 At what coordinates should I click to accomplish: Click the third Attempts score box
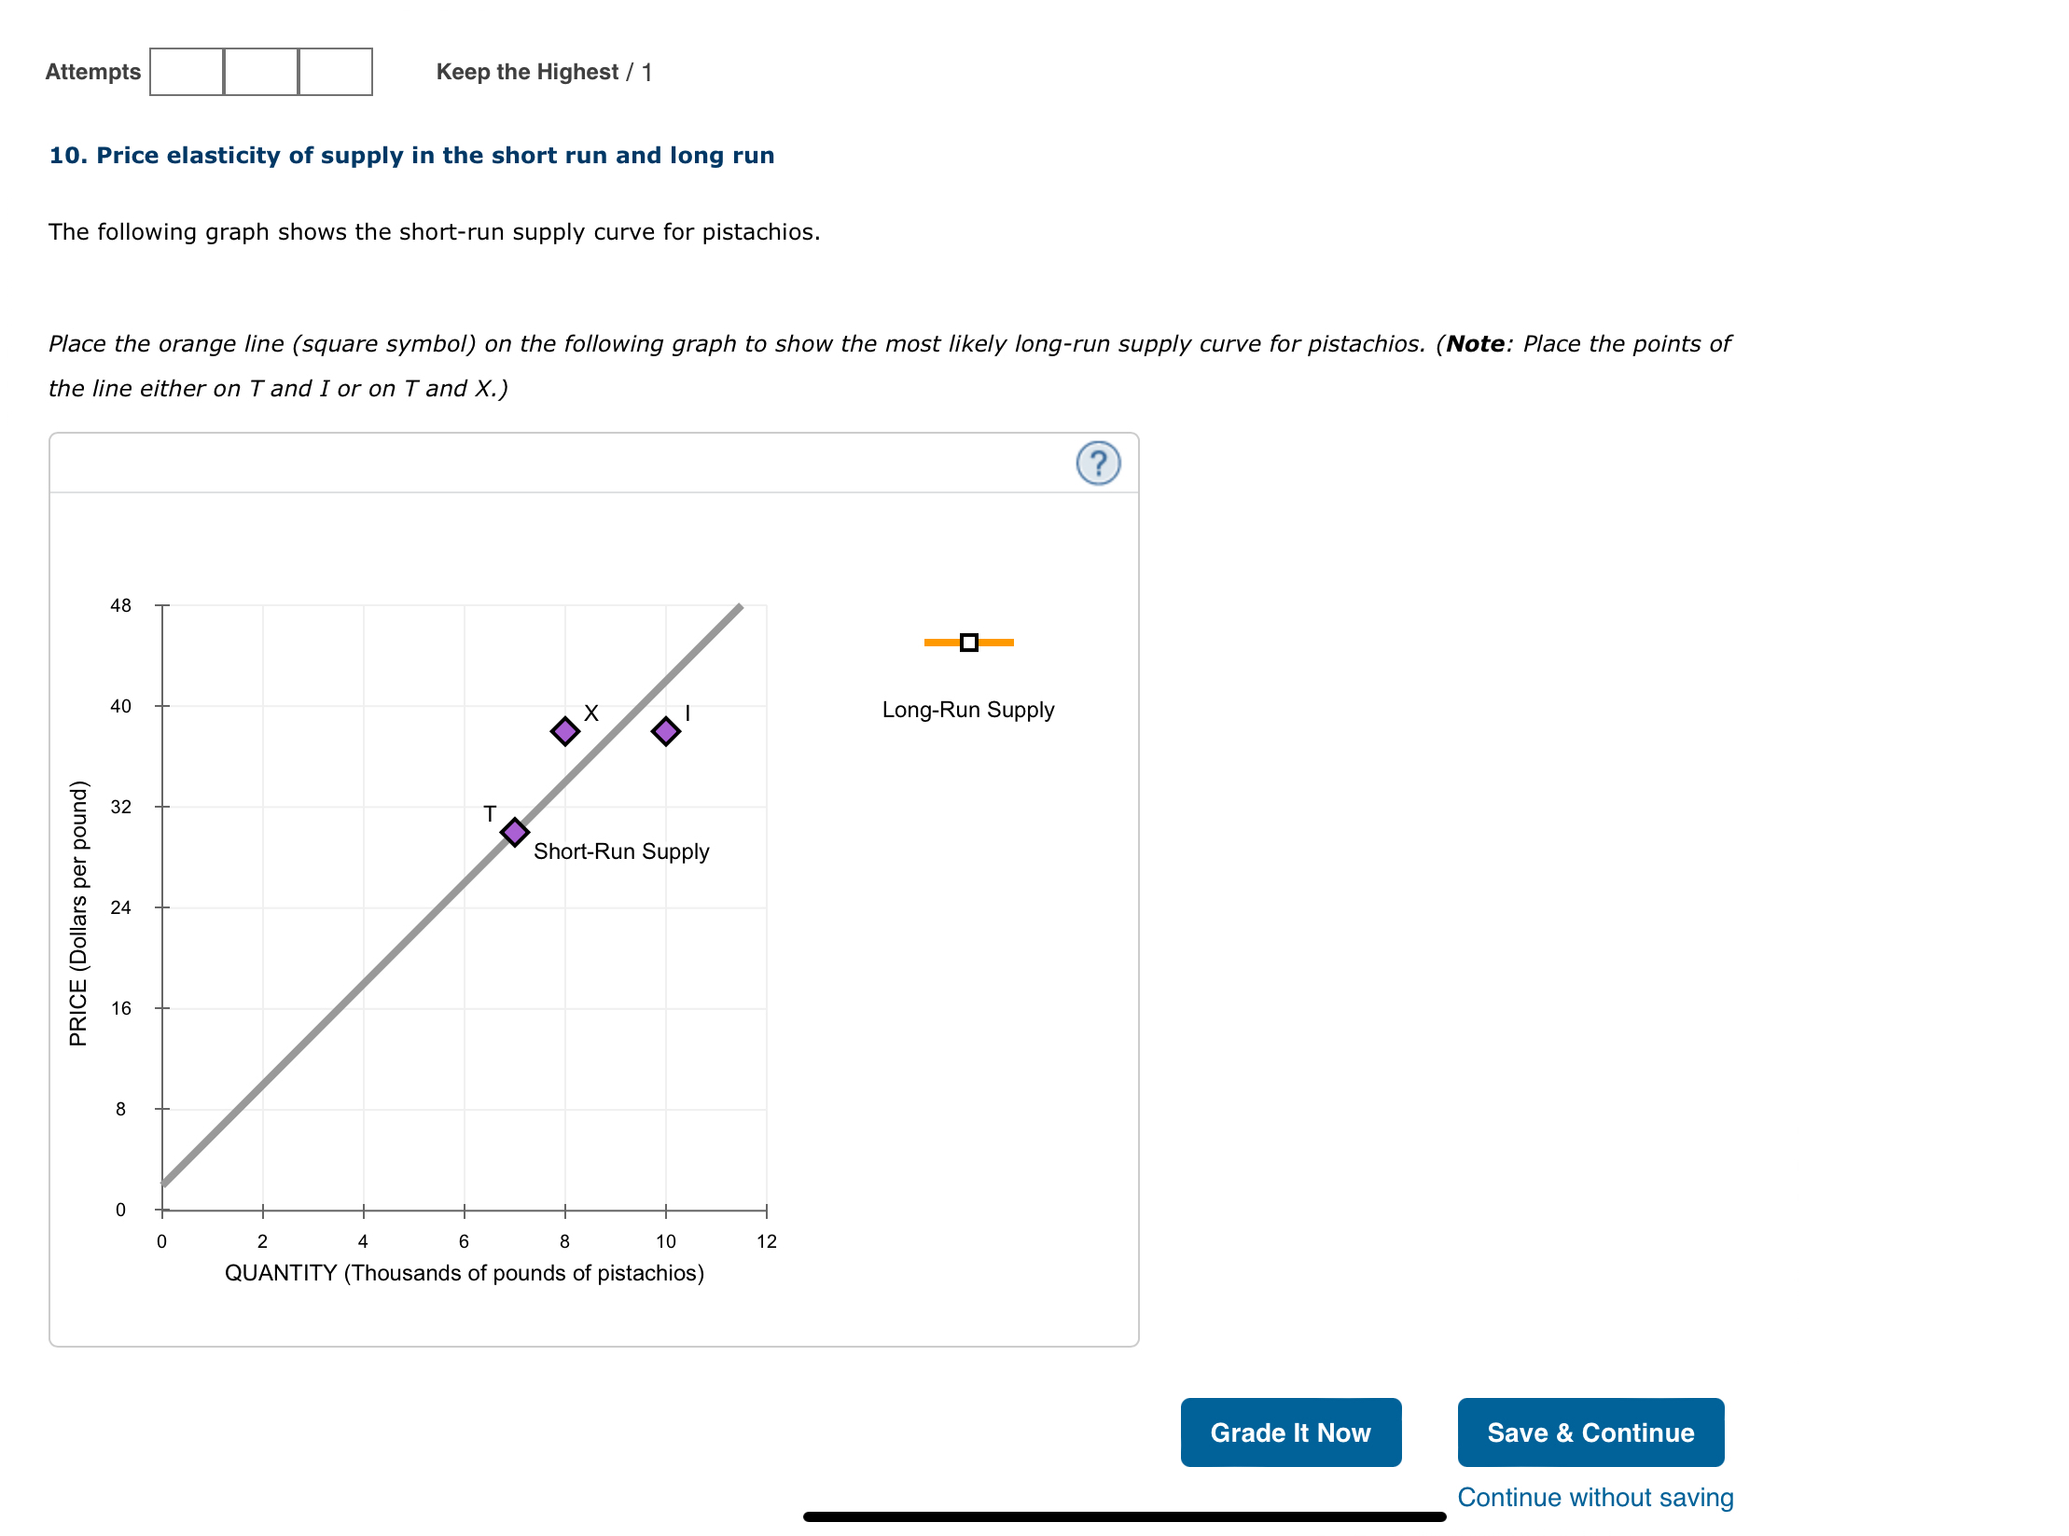[334, 71]
